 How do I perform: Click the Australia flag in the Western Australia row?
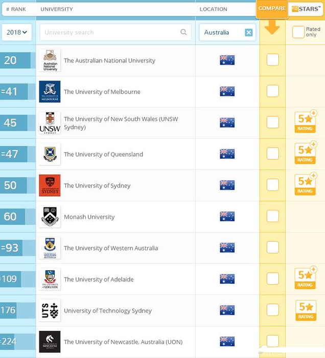click(x=227, y=248)
